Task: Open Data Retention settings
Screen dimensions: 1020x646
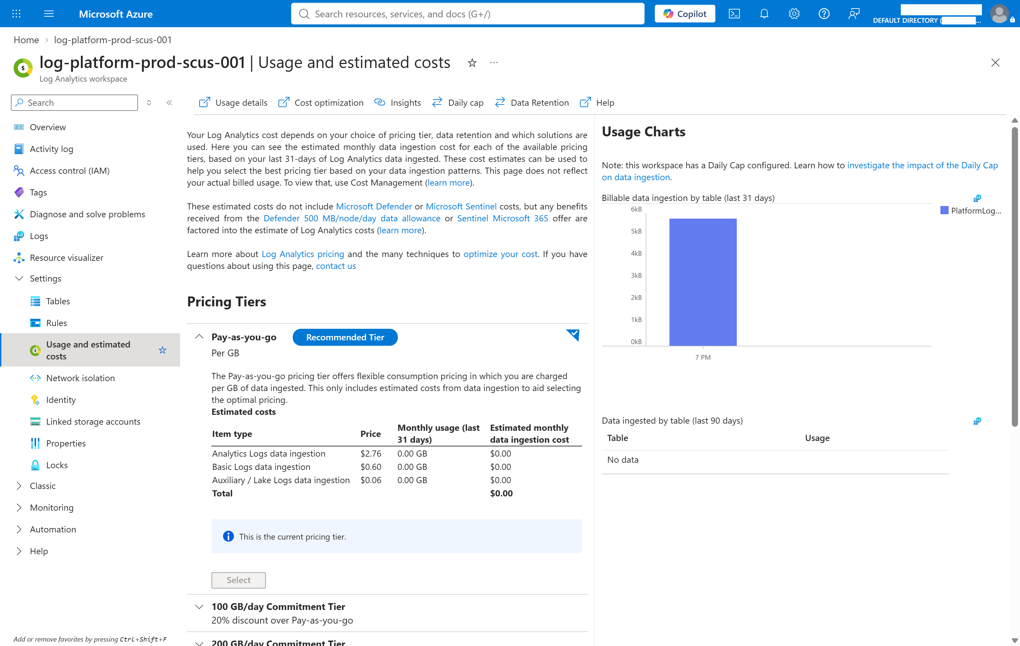Action: point(532,103)
